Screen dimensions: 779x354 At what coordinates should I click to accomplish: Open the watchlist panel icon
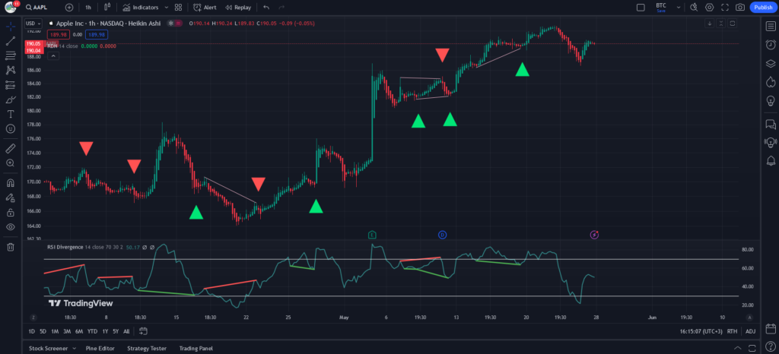[771, 27]
